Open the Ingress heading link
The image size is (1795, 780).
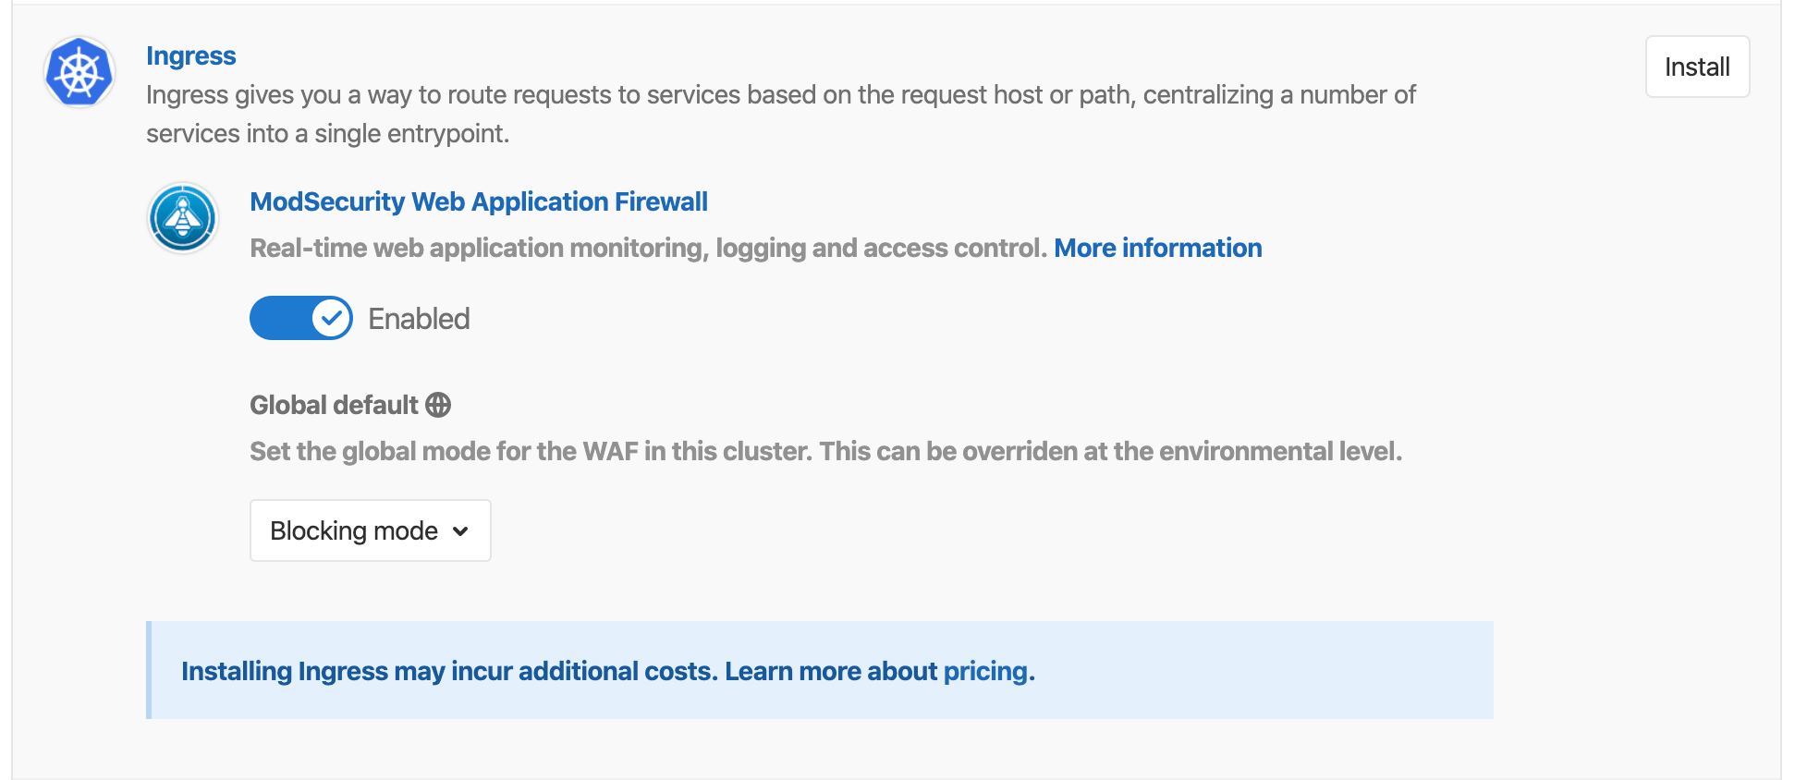191,55
